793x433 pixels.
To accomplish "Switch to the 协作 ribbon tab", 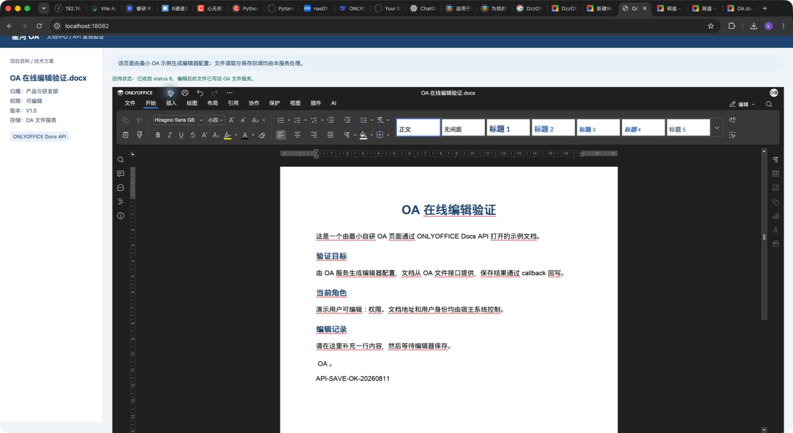I will click(254, 103).
